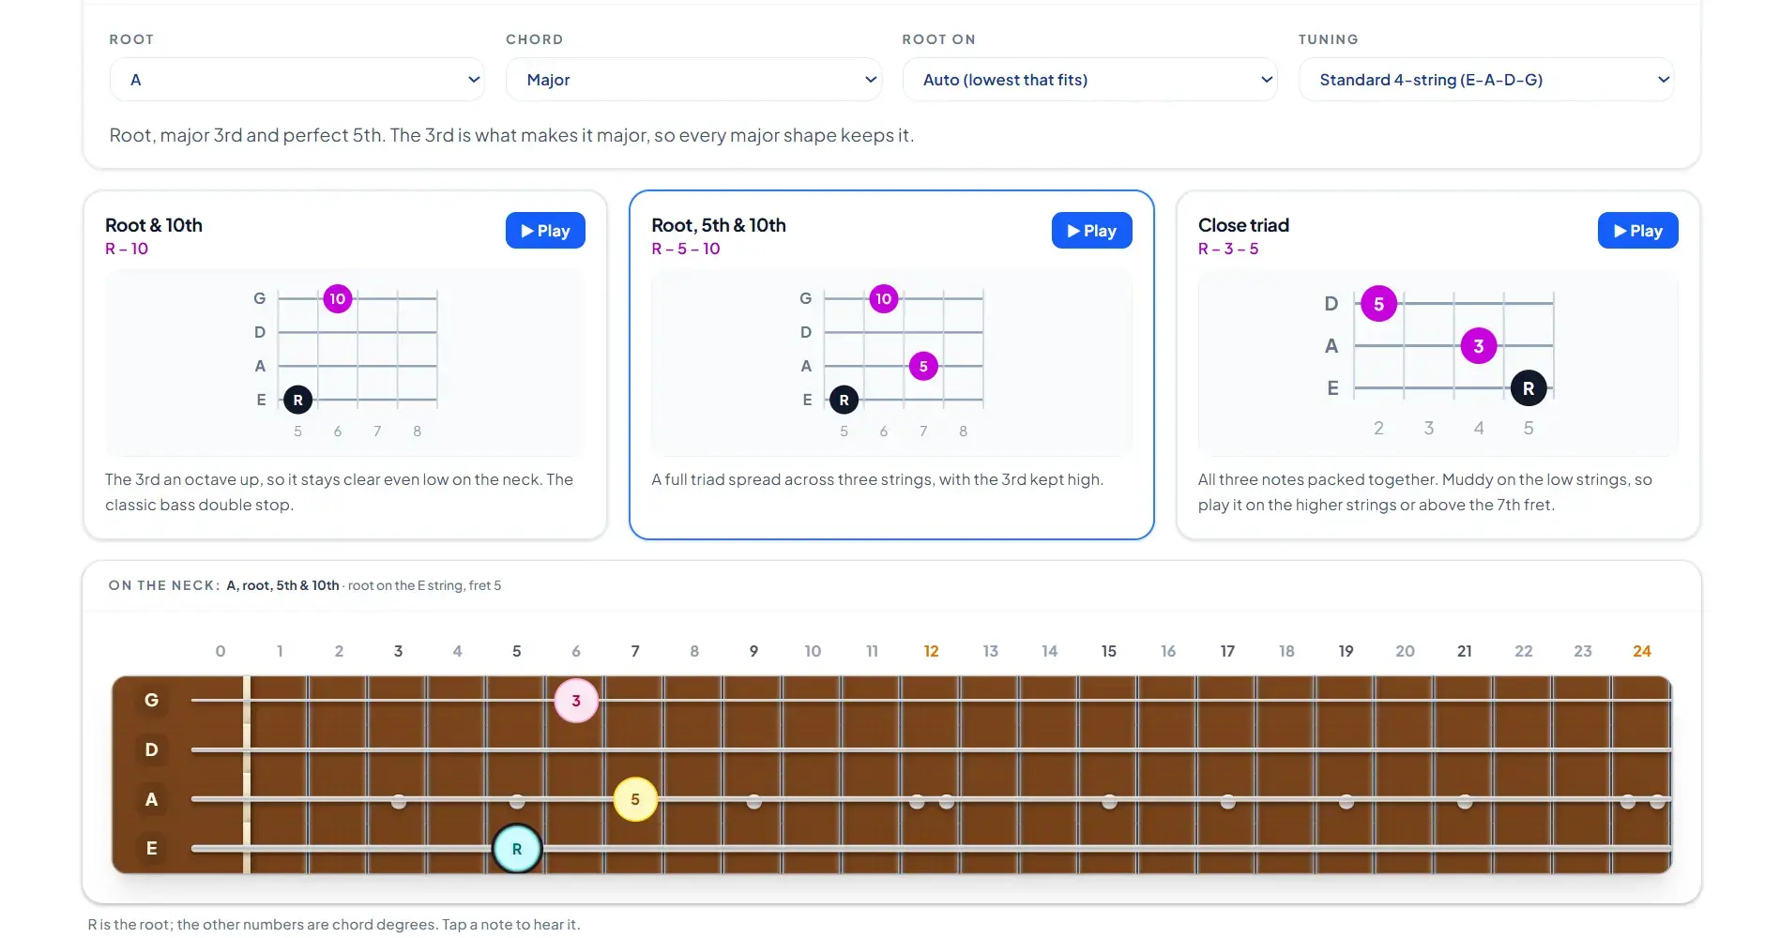Open the Chord type dropdown showing Major
Screen dimensions: 1780x938
point(693,80)
